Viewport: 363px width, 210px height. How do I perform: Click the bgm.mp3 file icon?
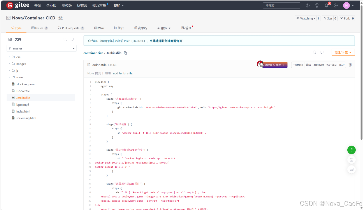[x=13, y=104]
